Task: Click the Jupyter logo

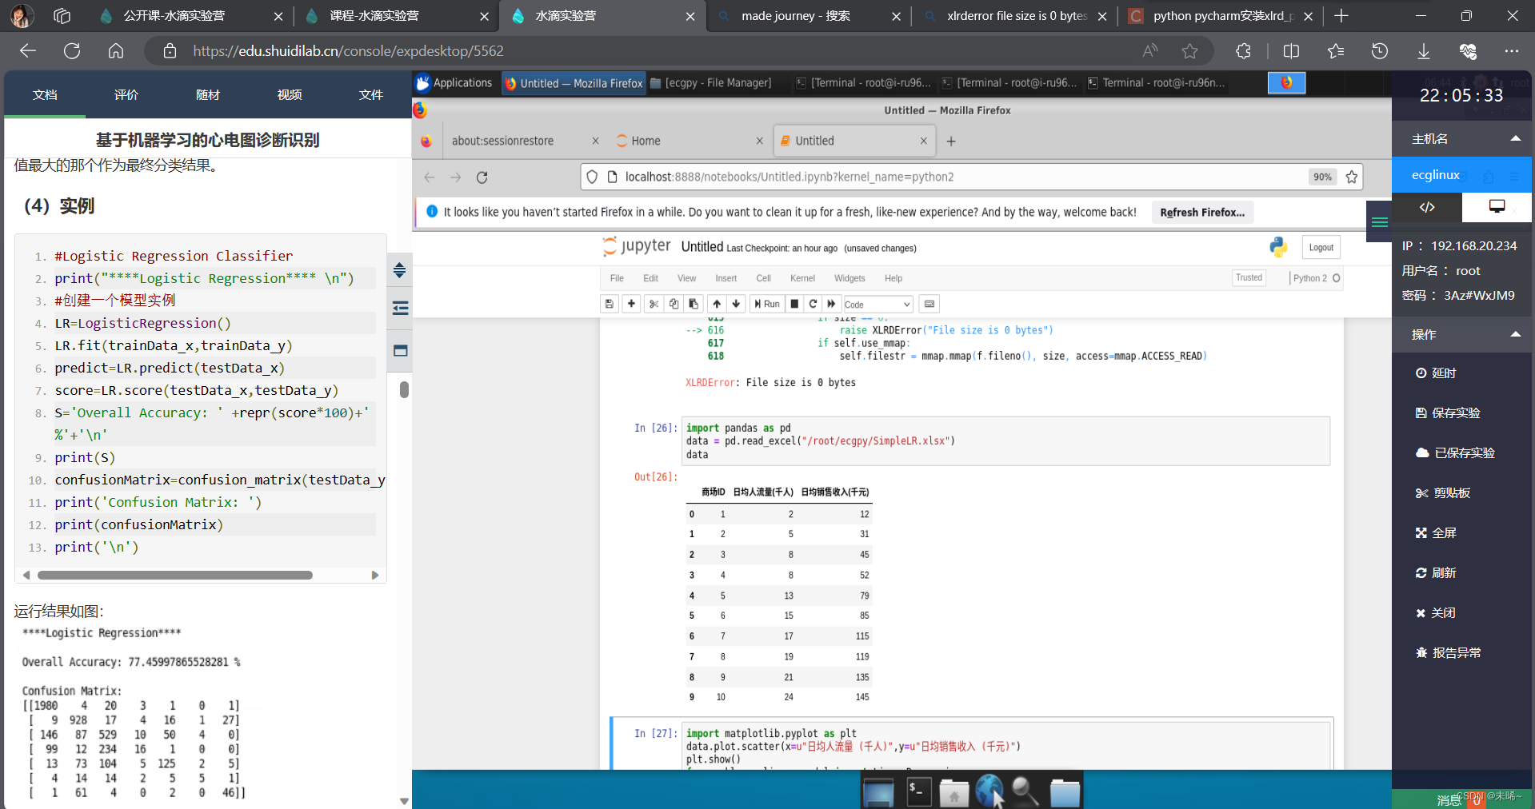Action: (x=637, y=246)
